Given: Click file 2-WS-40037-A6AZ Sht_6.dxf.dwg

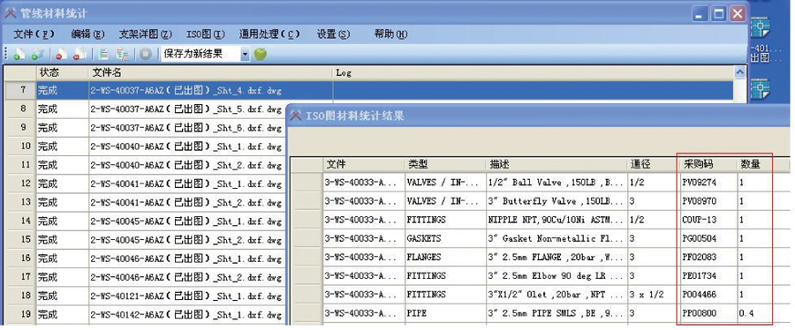Looking at the screenshot, I should (185, 128).
